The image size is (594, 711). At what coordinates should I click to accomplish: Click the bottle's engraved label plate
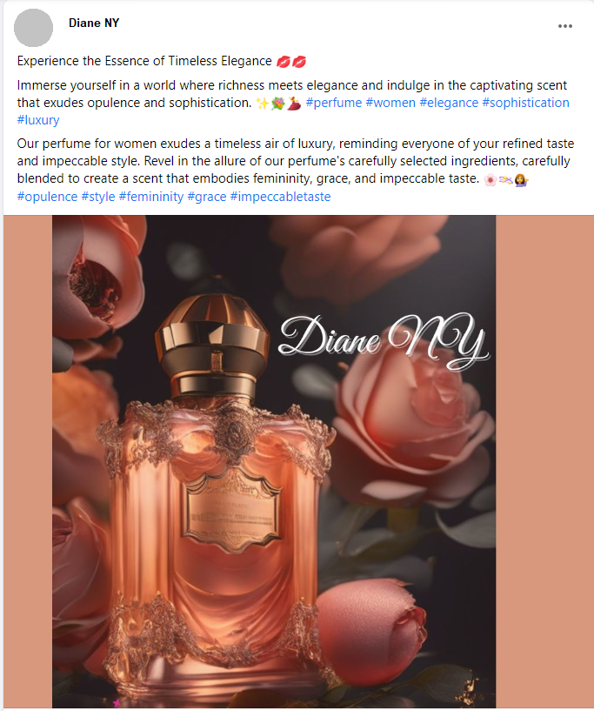tap(232, 511)
